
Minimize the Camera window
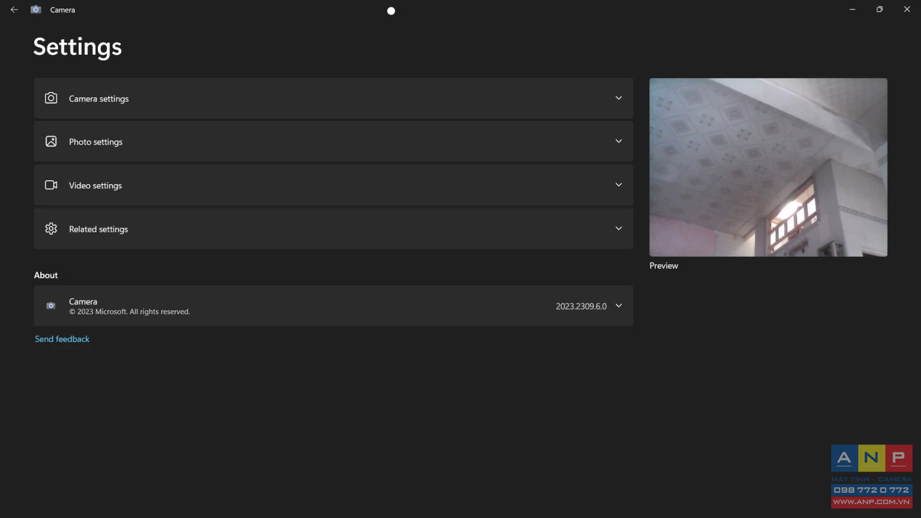[853, 9]
